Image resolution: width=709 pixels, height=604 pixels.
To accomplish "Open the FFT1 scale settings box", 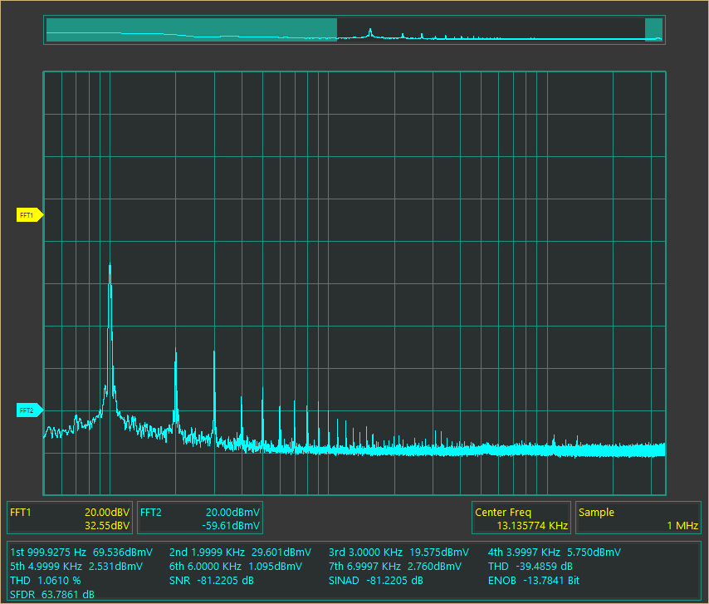I will 70,518.
